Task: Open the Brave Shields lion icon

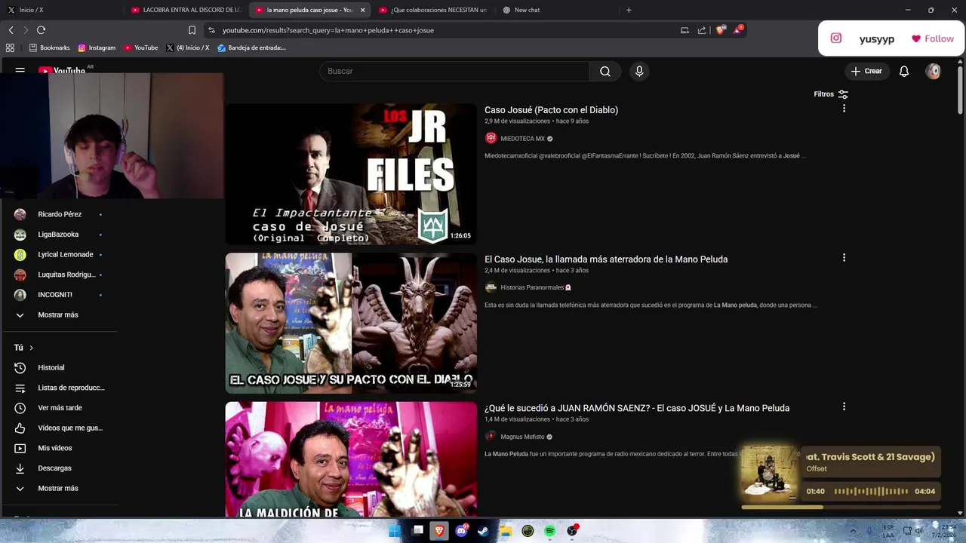Action: [x=721, y=30]
